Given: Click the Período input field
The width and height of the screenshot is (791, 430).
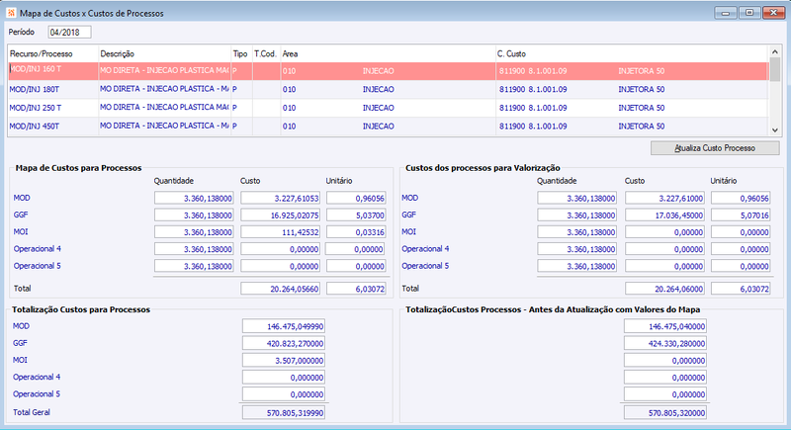Looking at the screenshot, I should click(x=69, y=33).
